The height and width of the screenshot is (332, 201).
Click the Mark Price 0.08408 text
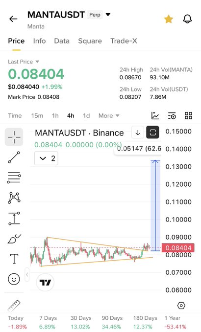(34, 97)
